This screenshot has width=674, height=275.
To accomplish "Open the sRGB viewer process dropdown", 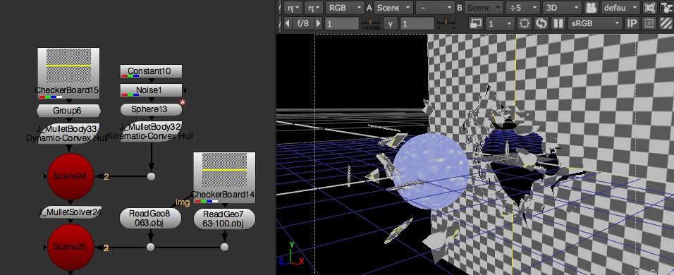I will 595,23.
